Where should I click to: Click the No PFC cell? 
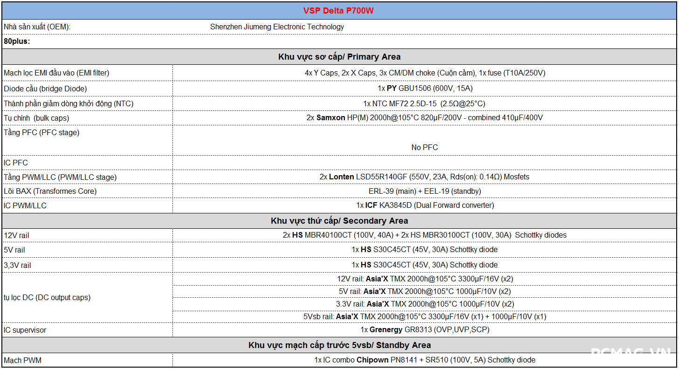click(424, 147)
